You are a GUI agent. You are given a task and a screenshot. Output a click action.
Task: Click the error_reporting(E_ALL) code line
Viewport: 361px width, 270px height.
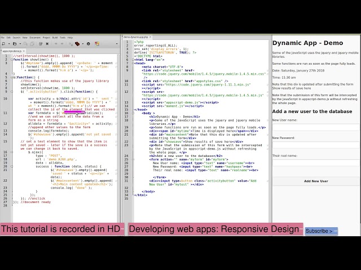coord(156,46)
